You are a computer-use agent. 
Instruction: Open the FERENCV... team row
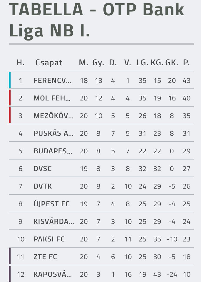[101, 80]
